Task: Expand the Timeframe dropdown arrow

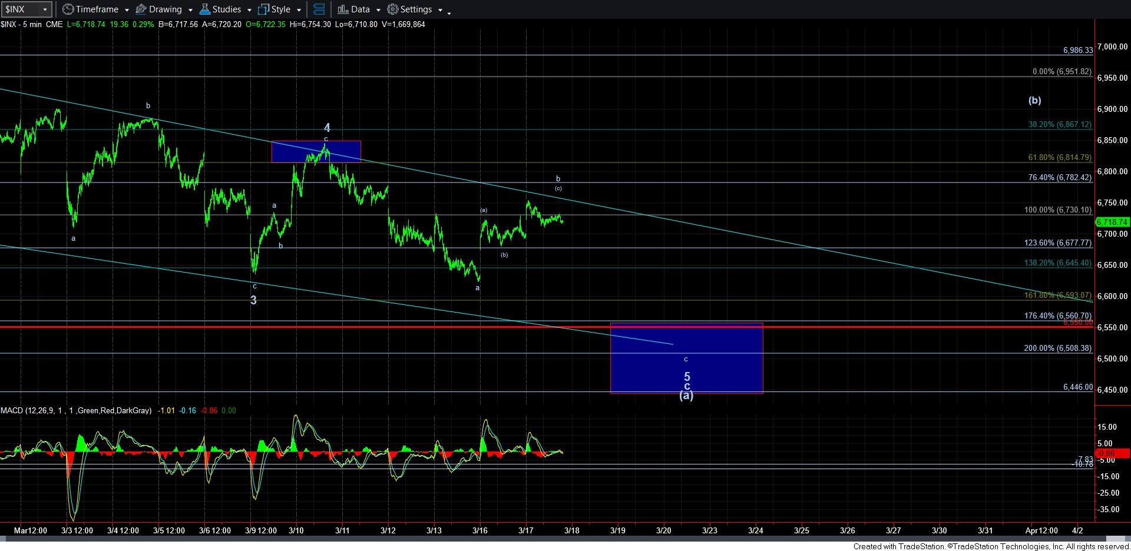Action: (x=127, y=10)
